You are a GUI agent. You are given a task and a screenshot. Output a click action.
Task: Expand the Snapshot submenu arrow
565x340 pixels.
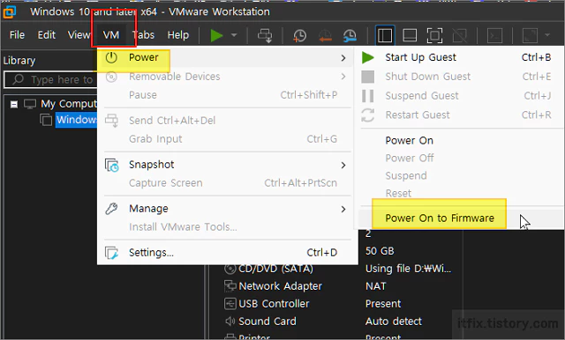[x=343, y=166]
